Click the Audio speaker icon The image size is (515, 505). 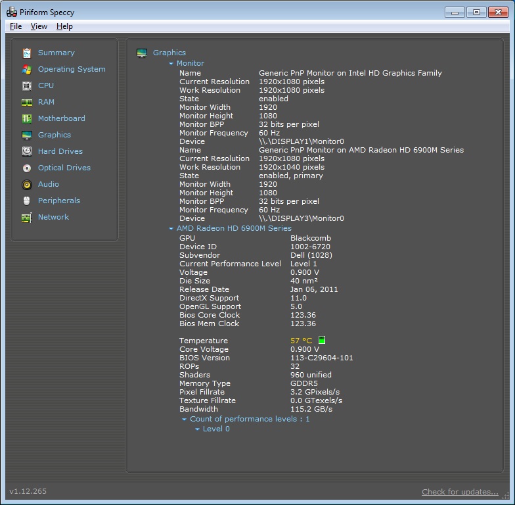point(27,184)
